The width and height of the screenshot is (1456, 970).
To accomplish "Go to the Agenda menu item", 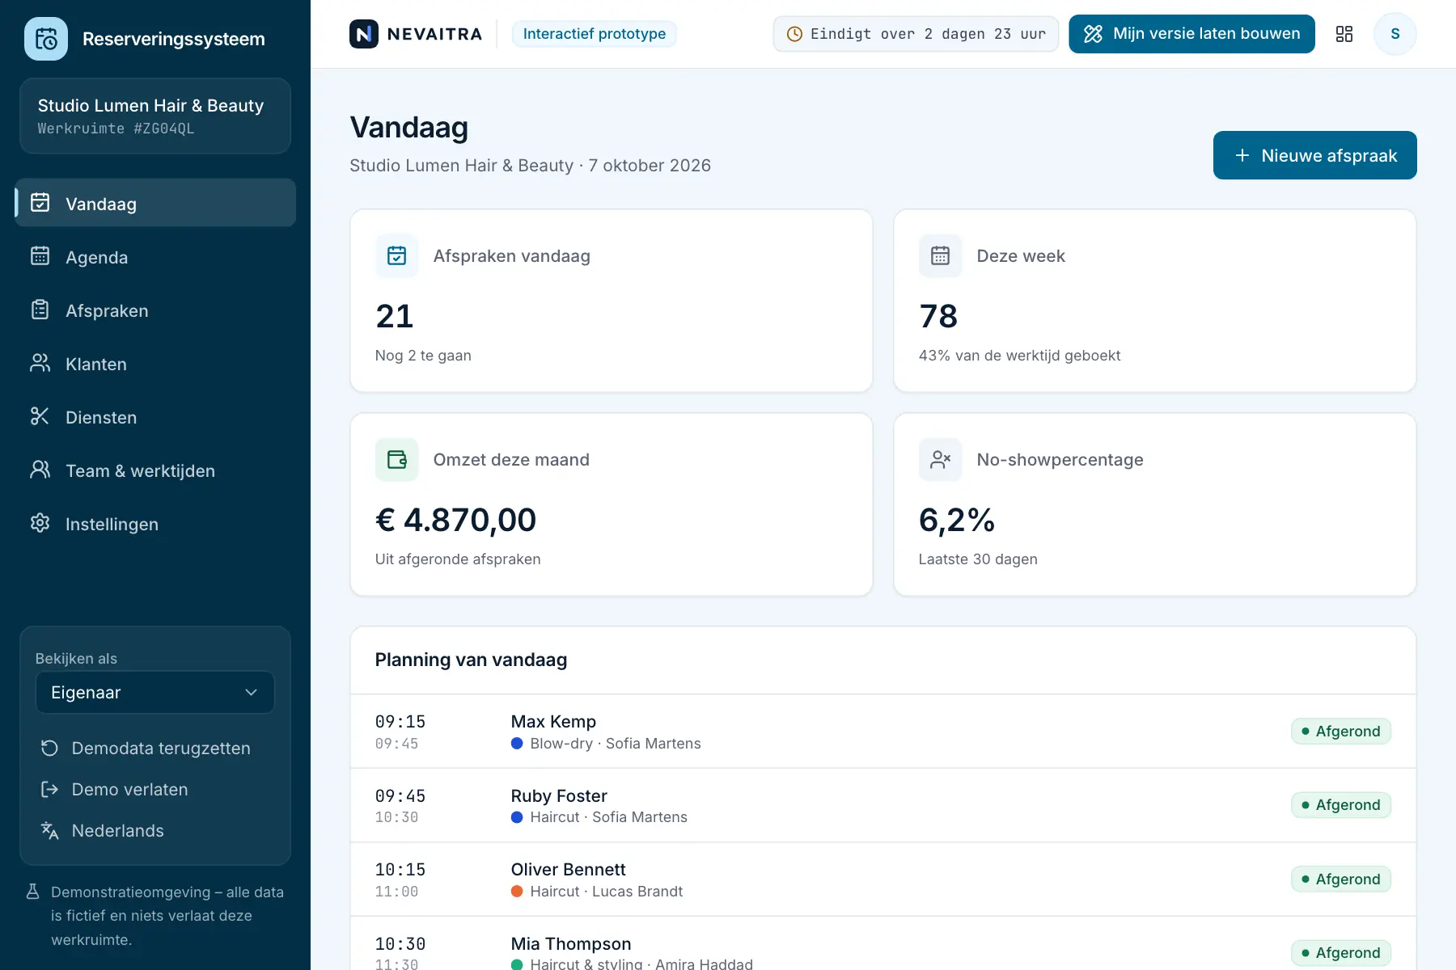I will 155,257.
